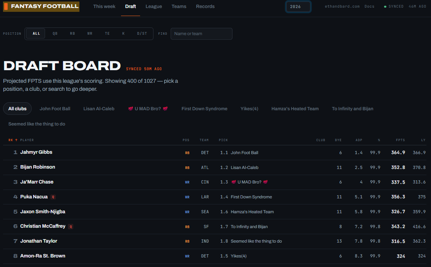
Task: Click Yikes(4) in pick 1.5
Action: 239,256
